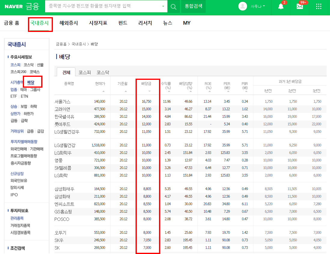Open the 금융 홈 menu
The height and width of the screenshot is (254, 330).
12,23
